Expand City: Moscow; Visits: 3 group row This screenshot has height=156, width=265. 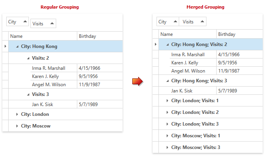click(167, 147)
